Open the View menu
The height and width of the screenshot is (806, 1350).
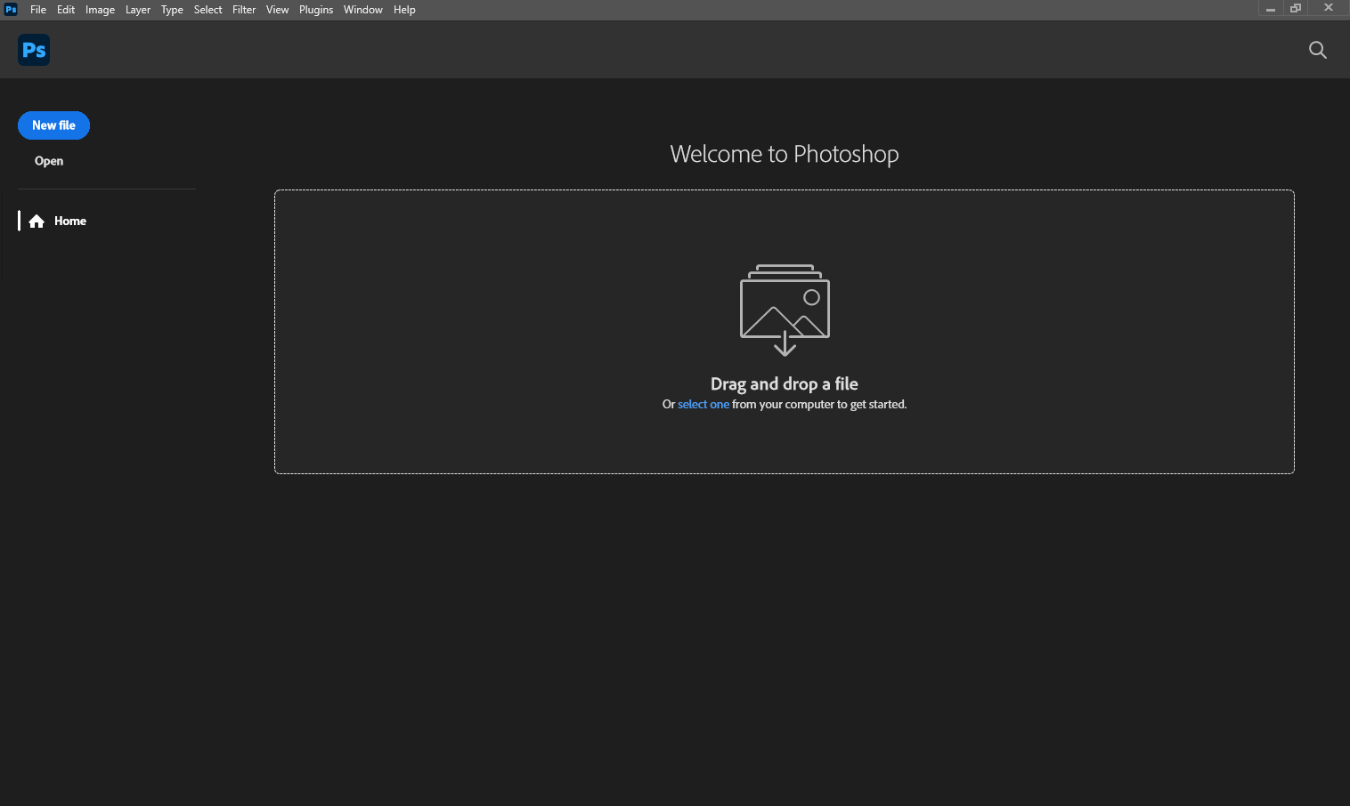(277, 10)
